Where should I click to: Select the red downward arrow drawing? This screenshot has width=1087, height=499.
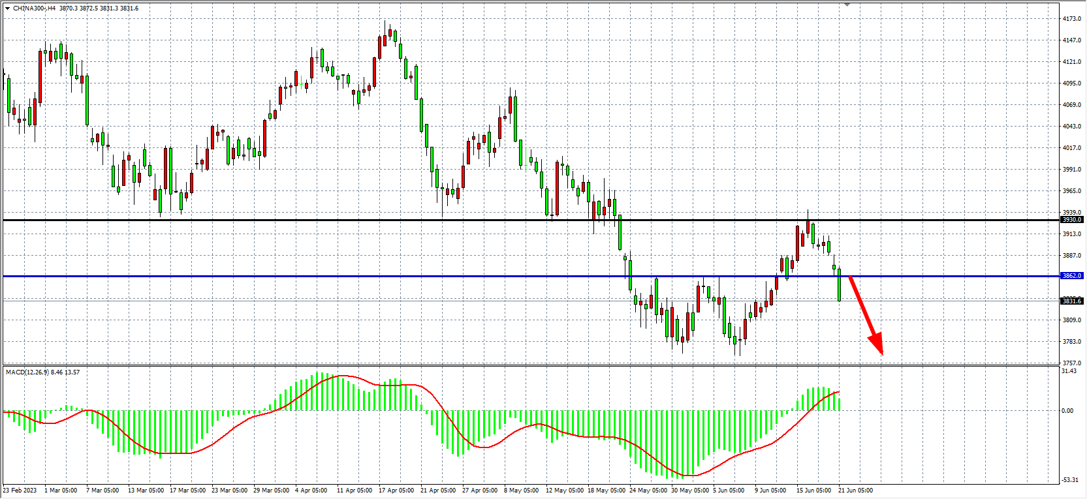click(866, 316)
